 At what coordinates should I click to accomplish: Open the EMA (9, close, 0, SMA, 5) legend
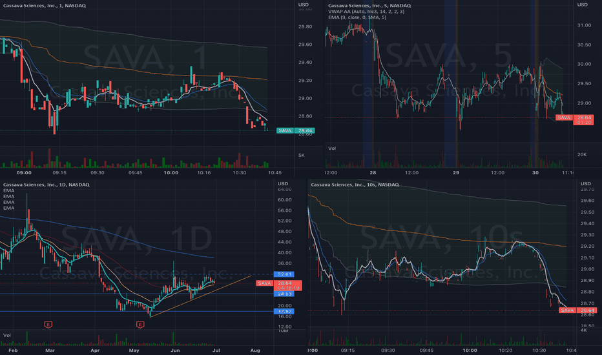pos(357,17)
